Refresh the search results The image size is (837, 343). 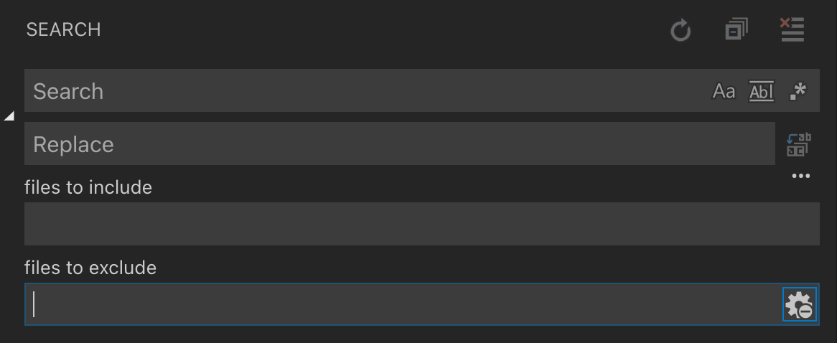680,31
